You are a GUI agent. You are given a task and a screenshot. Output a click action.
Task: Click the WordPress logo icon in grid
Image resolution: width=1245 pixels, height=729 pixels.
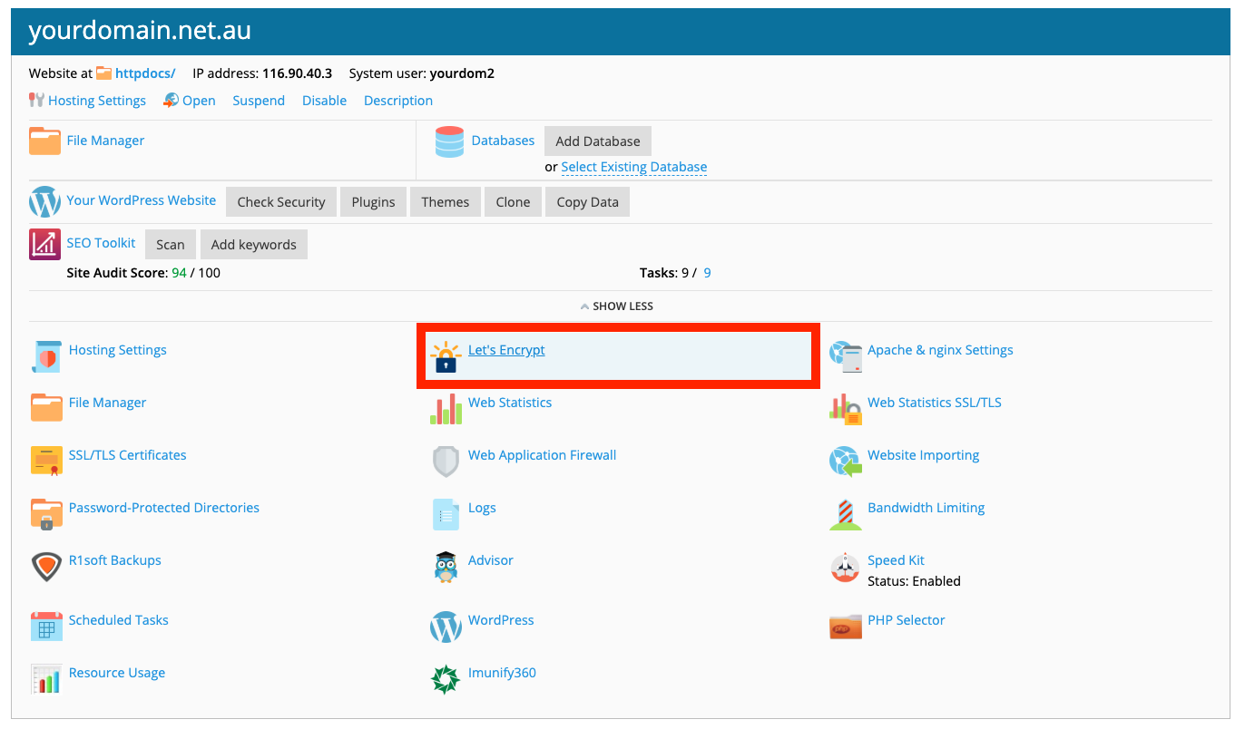(446, 627)
